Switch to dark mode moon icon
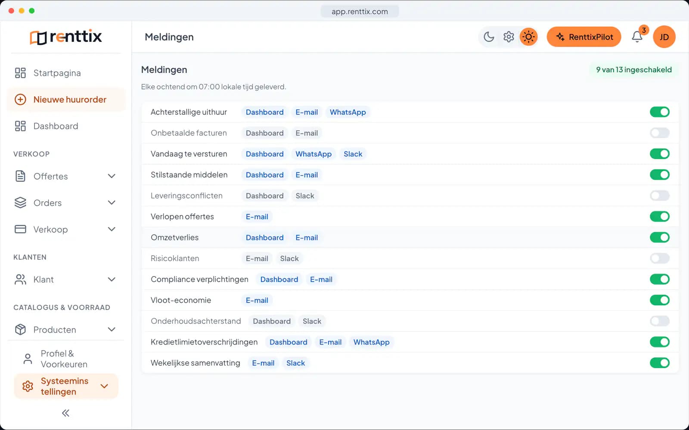 click(489, 37)
